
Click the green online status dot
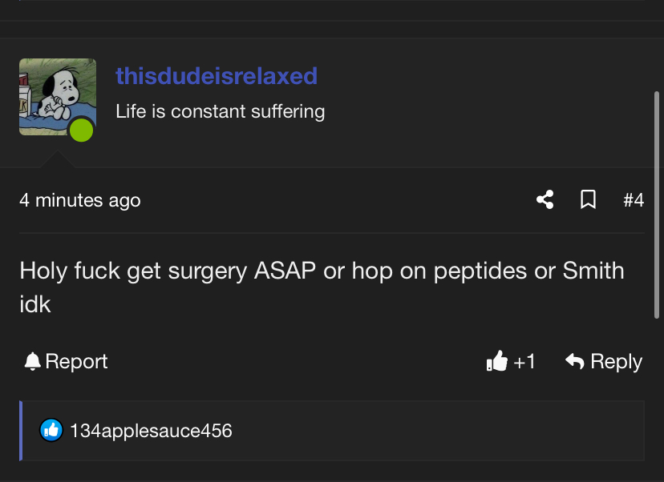point(81,130)
